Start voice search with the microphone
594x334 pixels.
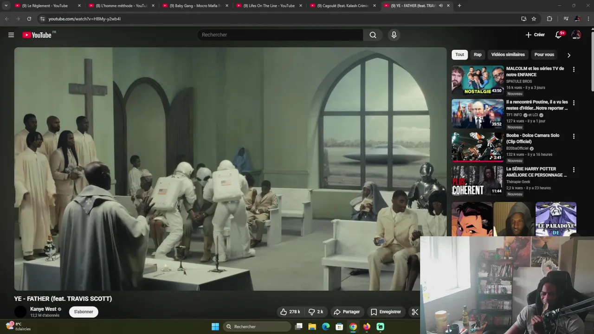pyautogui.click(x=394, y=35)
